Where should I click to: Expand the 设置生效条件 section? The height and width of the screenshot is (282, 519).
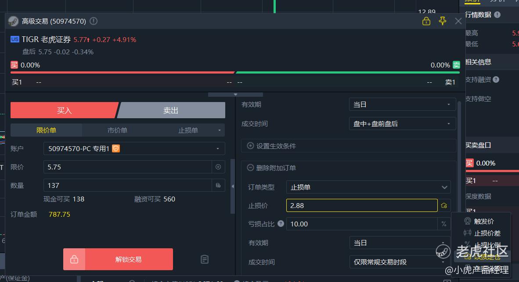pyautogui.click(x=349, y=146)
